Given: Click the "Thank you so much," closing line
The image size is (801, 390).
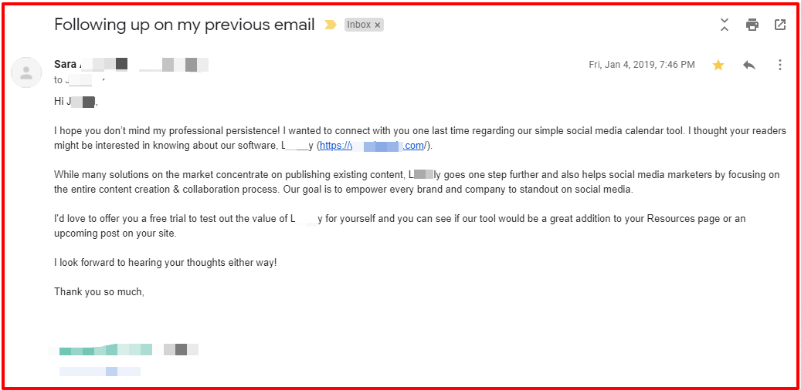Looking at the screenshot, I should click(99, 292).
